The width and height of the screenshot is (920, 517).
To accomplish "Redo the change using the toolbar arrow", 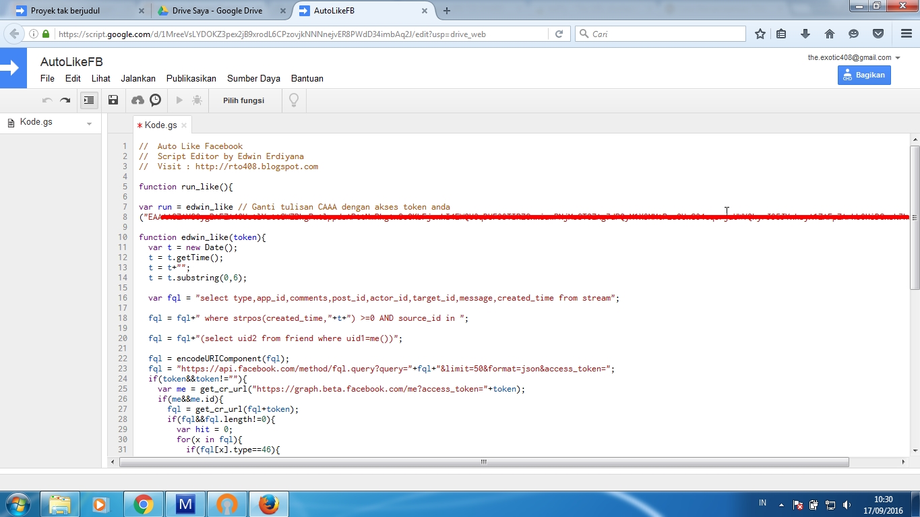I will [x=65, y=100].
